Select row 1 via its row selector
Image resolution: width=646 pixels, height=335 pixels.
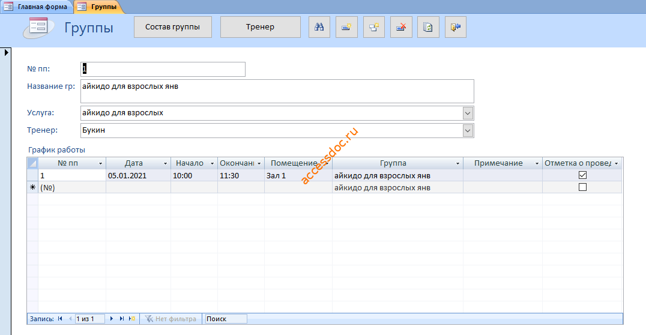pyautogui.click(x=32, y=175)
